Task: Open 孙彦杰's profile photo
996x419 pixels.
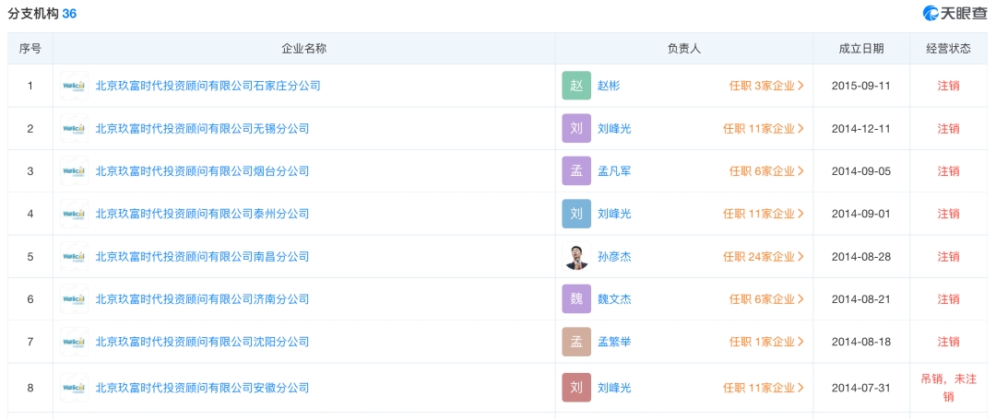Action: pyautogui.click(x=576, y=256)
